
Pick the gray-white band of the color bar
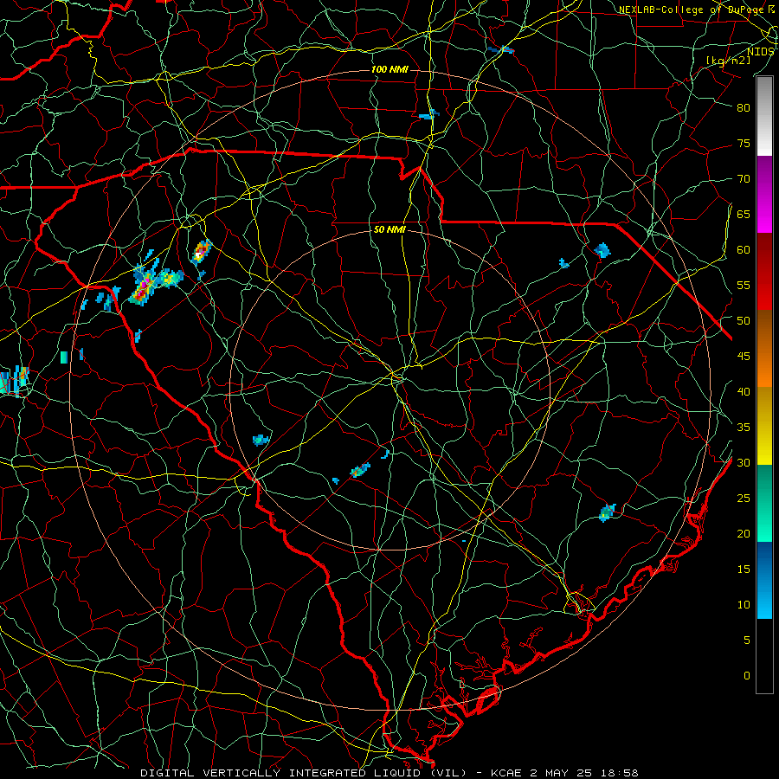pos(764,117)
